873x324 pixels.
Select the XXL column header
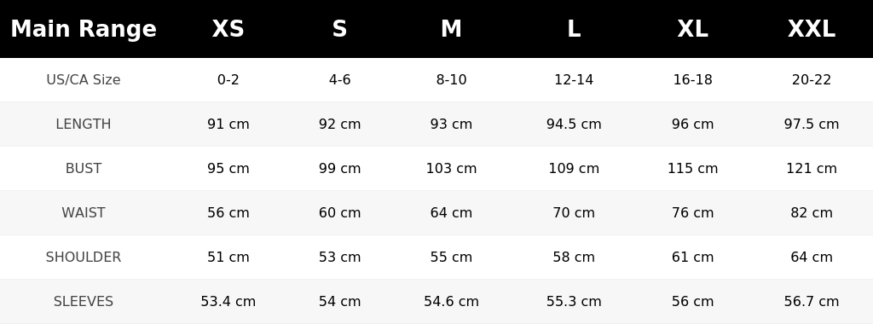click(812, 29)
